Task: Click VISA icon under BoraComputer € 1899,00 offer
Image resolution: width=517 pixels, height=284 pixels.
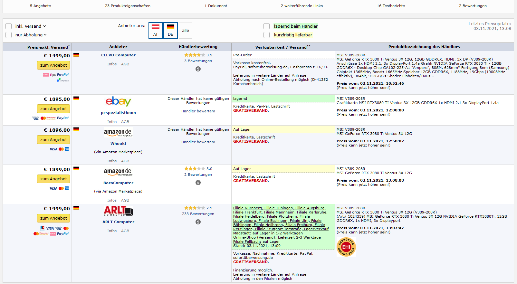Action: [x=53, y=188]
